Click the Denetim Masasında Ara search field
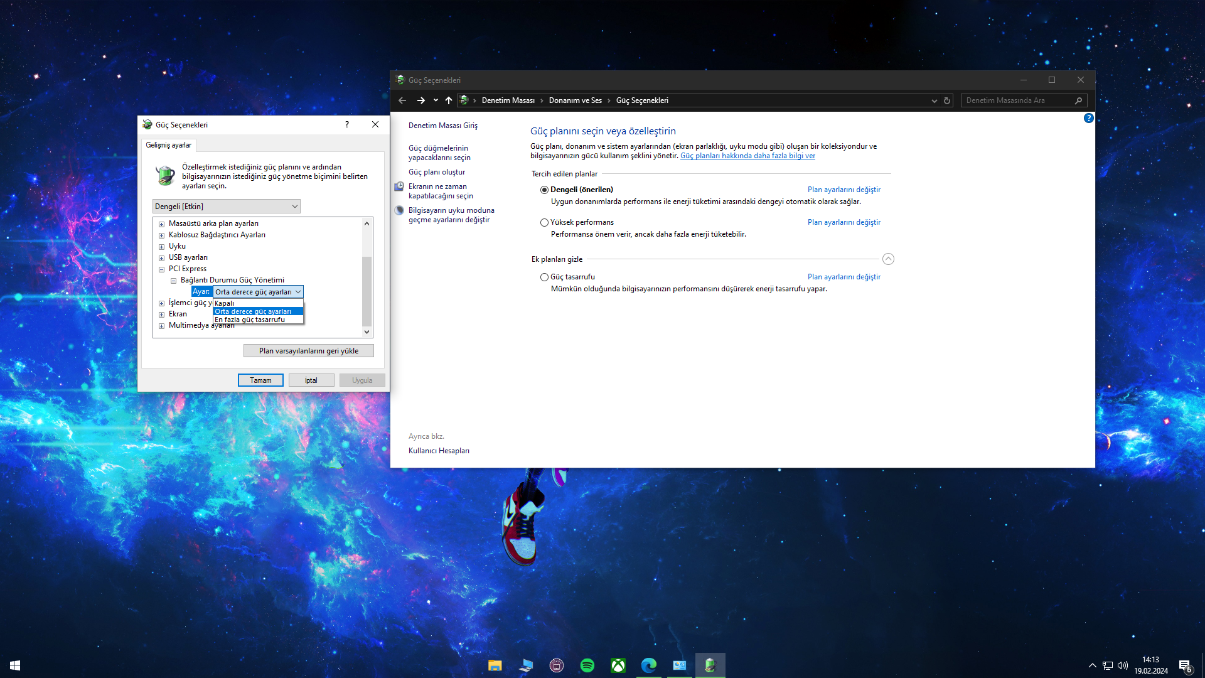This screenshot has height=678, width=1205. pos(1017,100)
